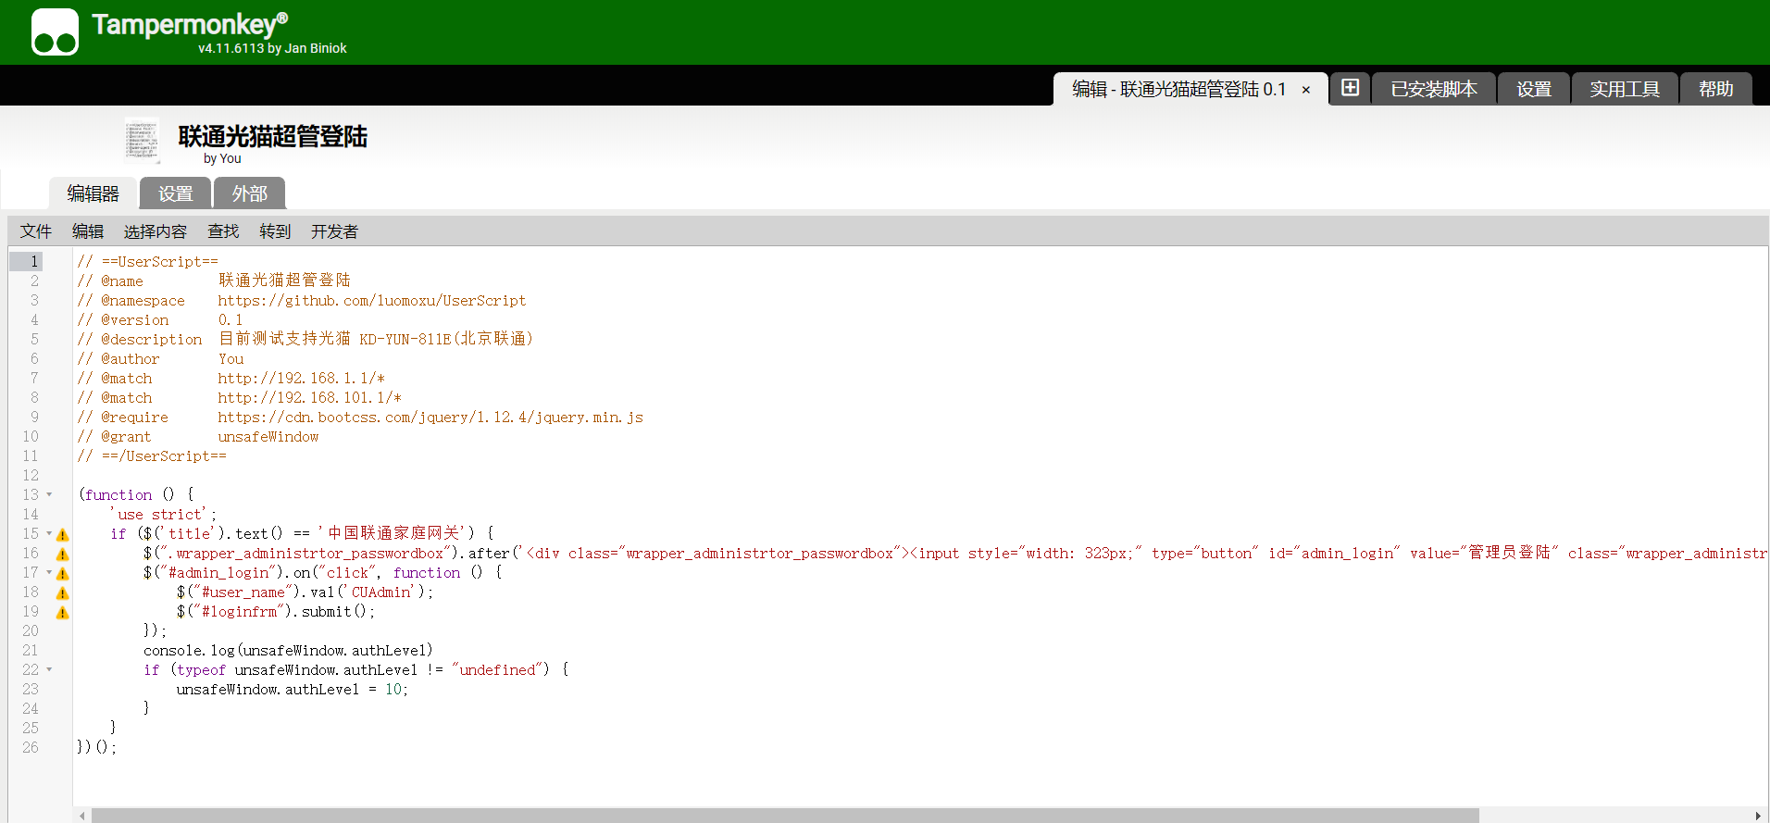This screenshot has width=1770, height=823.
Task: Open the 实用工具 tab
Action: (x=1625, y=89)
